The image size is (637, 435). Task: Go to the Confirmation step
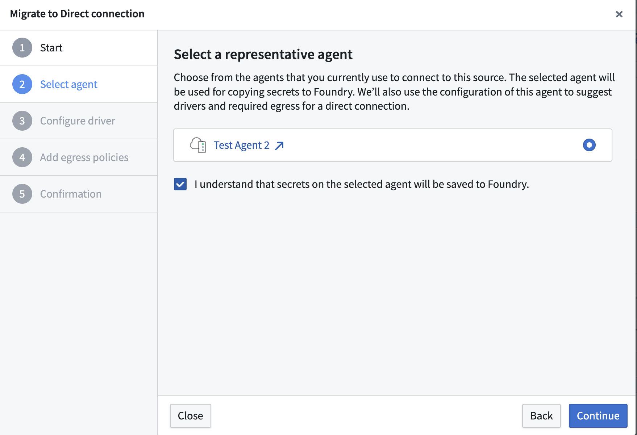[x=71, y=194]
